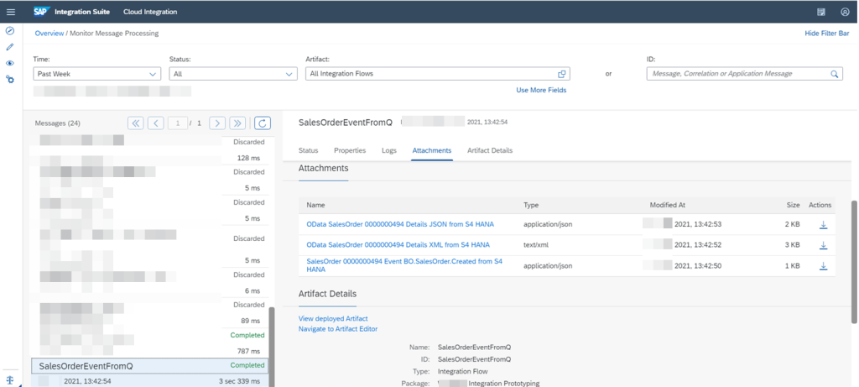The height and width of the screenshot is (387, 859).
Task: Click the text/xml type cell
Action: coord(535,245)
